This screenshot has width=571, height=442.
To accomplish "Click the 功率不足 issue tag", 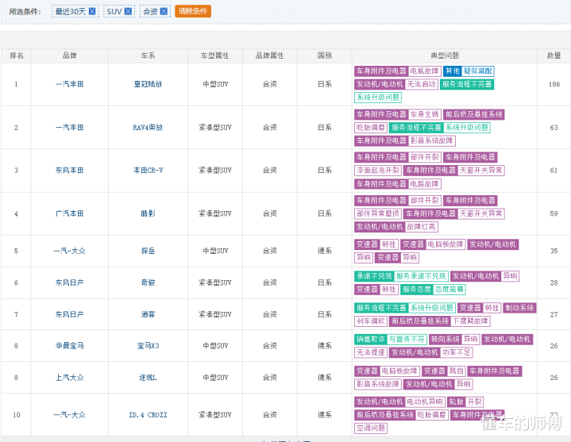I will [x=457, y=352].
